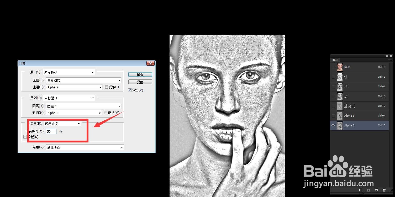Select the 蓝 拷贝 channel thumbnail
Image resolution: width=395 pixels, height=197 pixels.
(x=340, y=106)
